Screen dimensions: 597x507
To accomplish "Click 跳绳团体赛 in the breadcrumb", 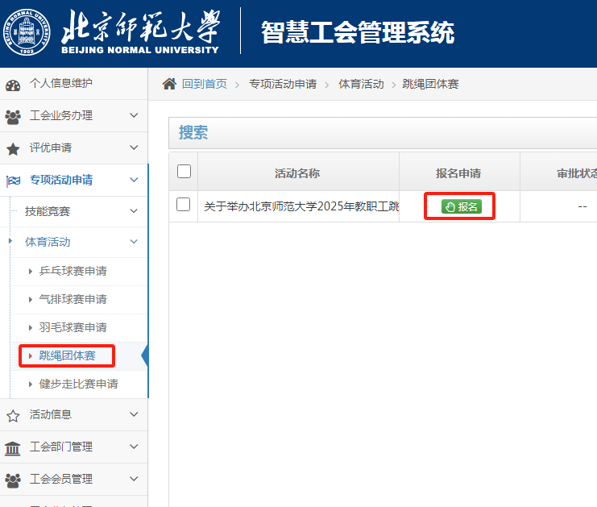I will point(430,84).
